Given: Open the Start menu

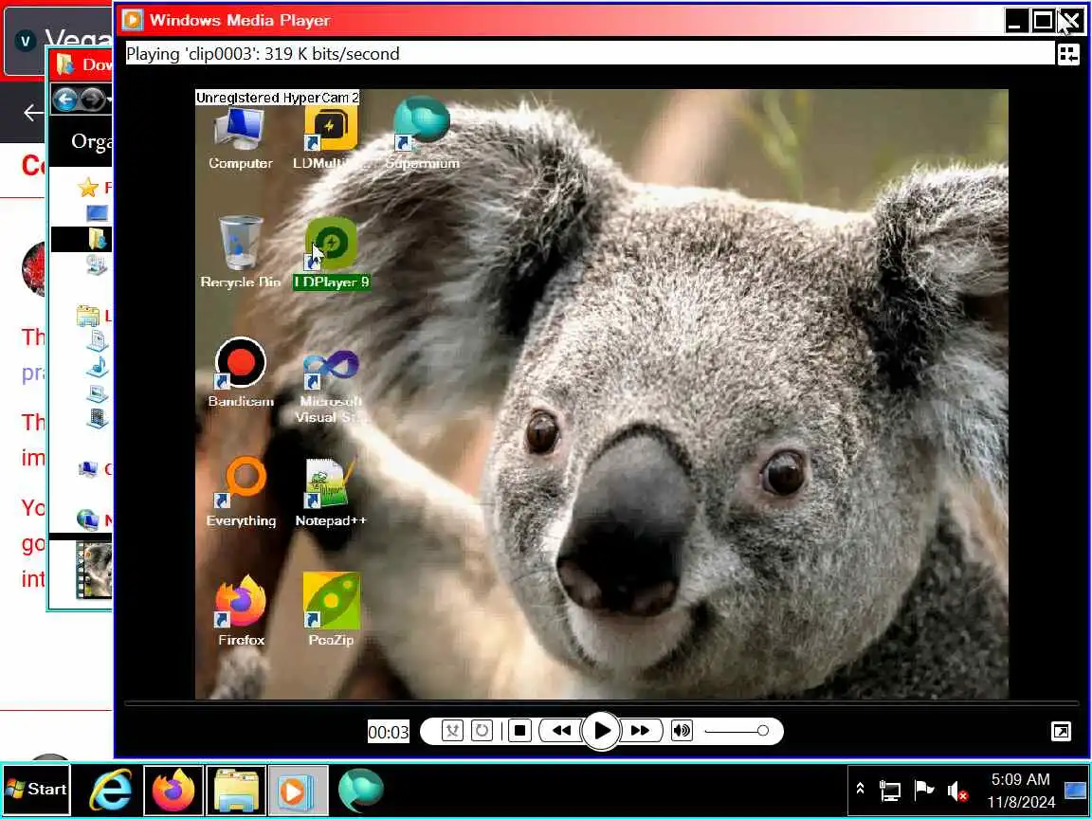Looking at the screenshot, I should pyautogui.click(x=36, y=790).
